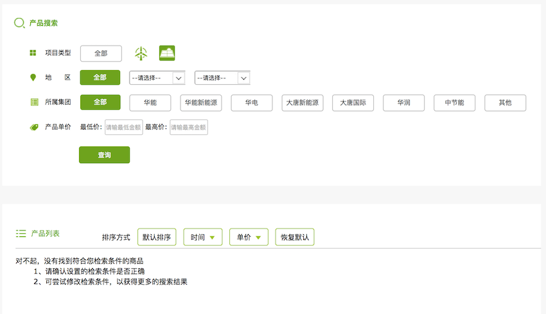Choose 默认排序 sorting
This screenshot has width=546, height=314.
point(157,237)
